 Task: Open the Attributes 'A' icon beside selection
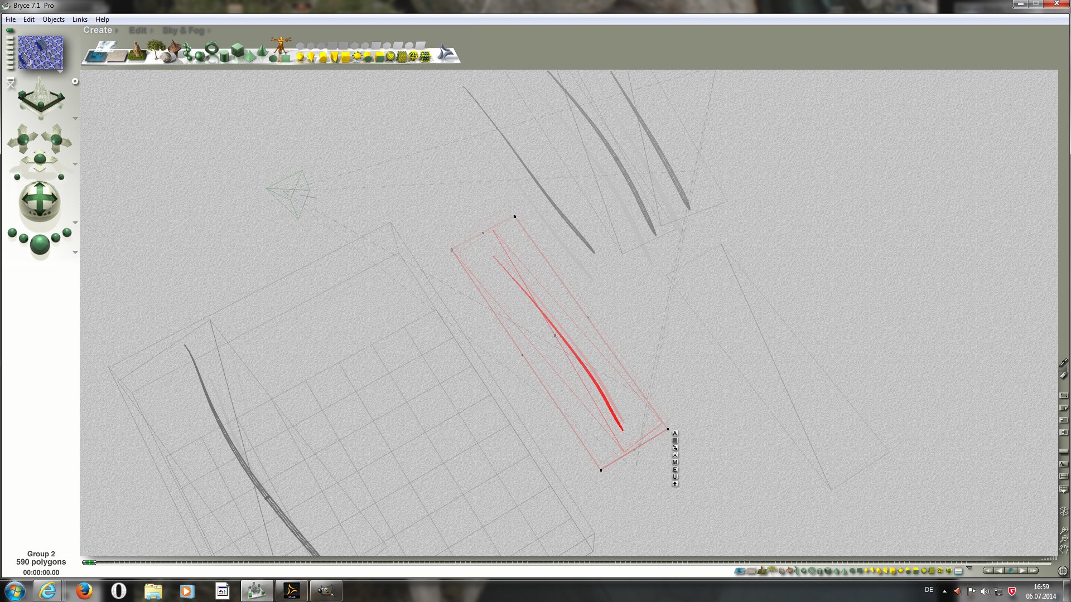click(675, 433)
